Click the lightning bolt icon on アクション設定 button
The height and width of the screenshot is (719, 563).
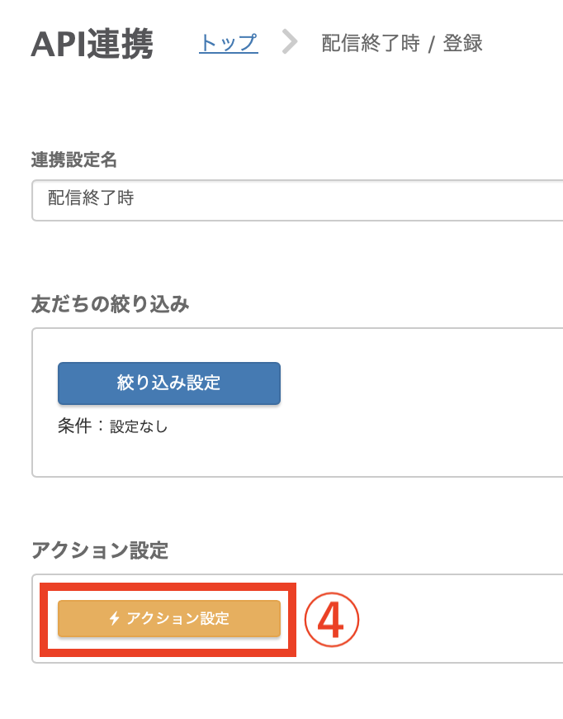pyautogui.click(x=114, y=618)
